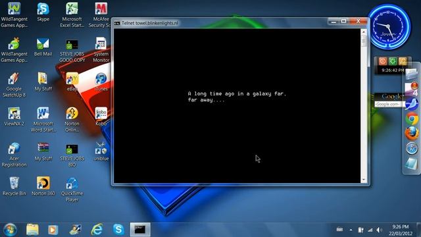Screen dimensions: 421x237
Task: Open the folder icon atop the side dock
Action: (x=412, y=74)
